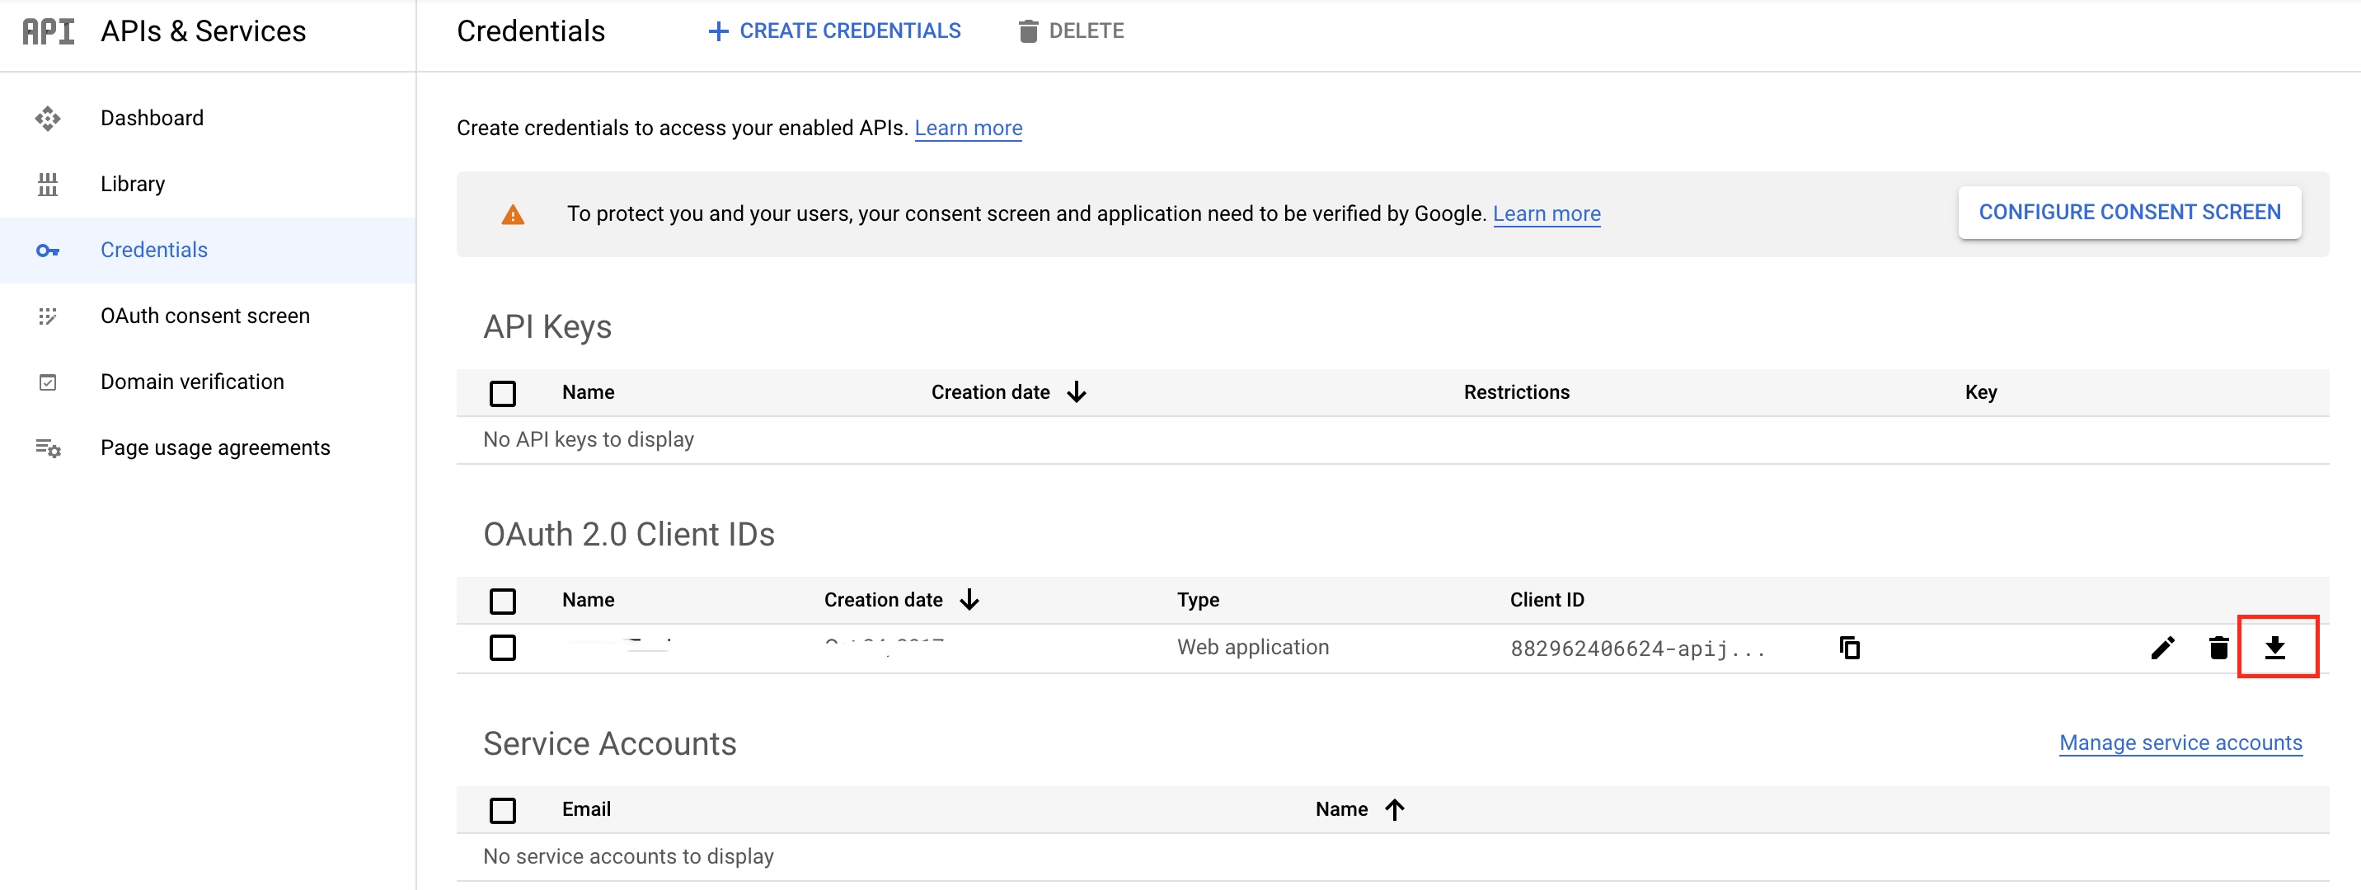Click the key icon beside Credentials

coord(48,251)
